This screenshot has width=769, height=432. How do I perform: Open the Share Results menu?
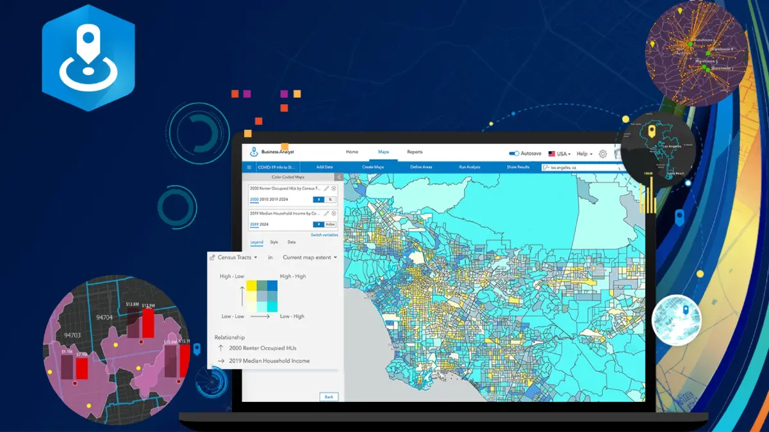518,167
